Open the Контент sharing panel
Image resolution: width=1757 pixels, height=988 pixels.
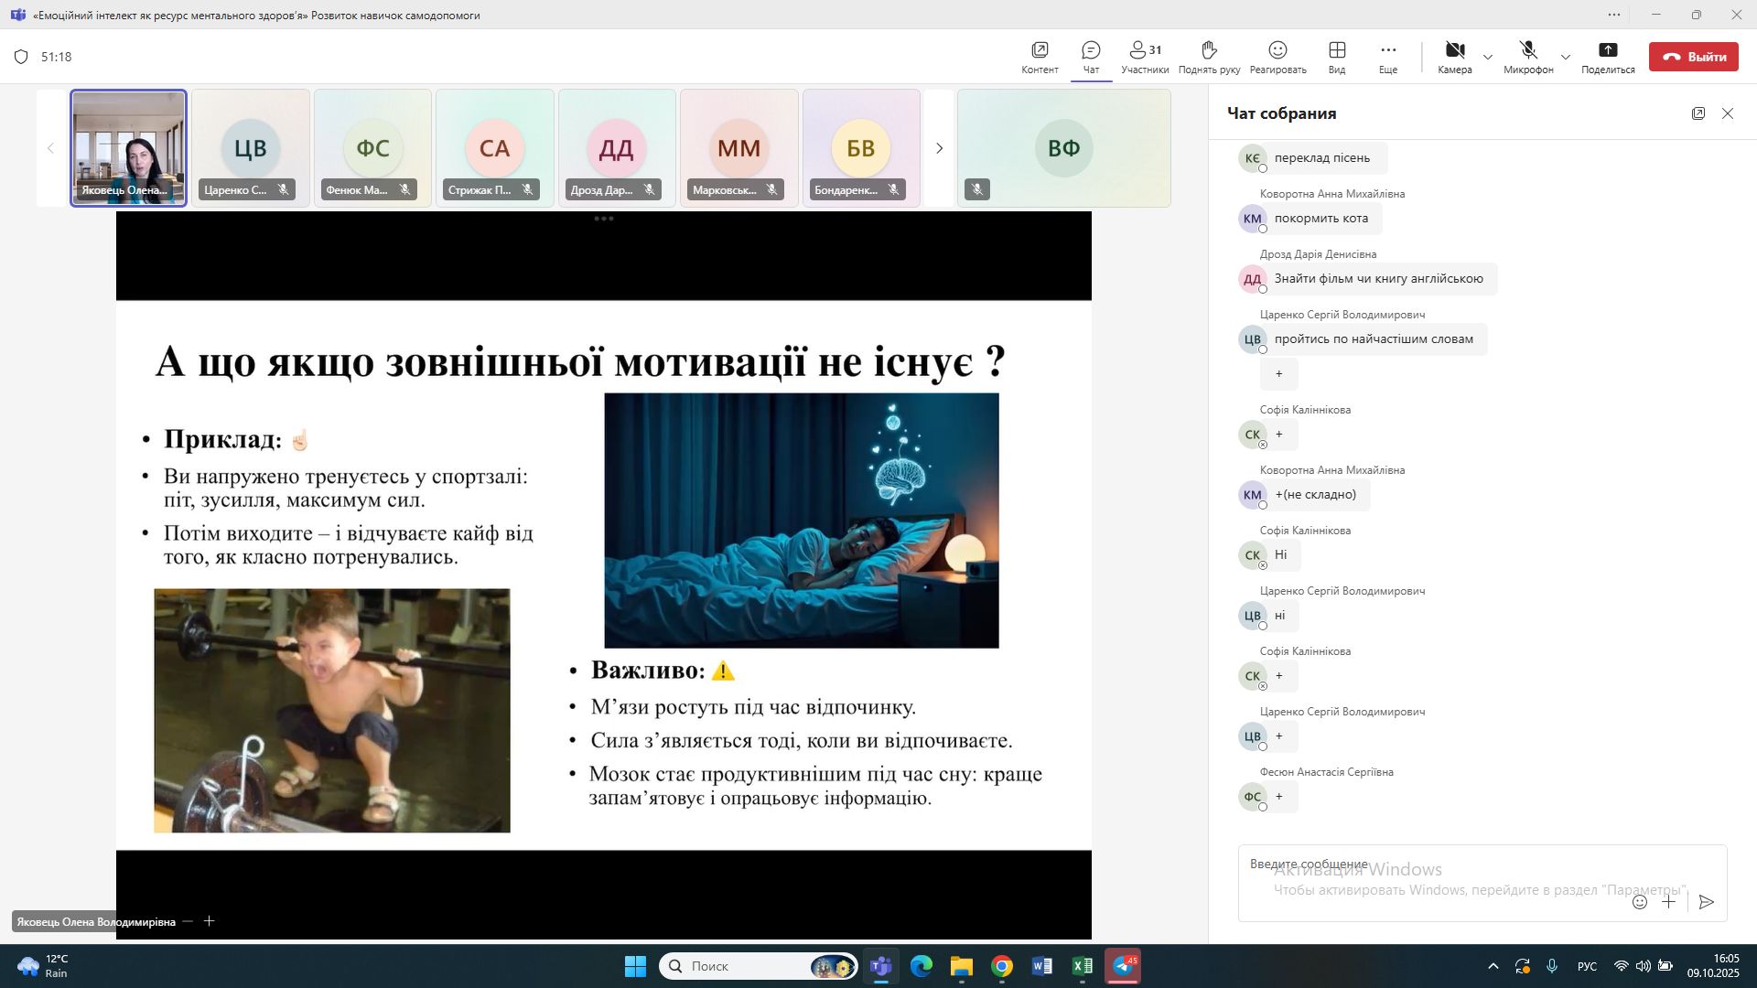tap(1040, 56)
